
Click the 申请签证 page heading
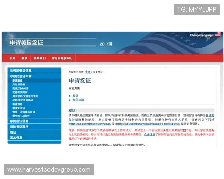(80, 81)
